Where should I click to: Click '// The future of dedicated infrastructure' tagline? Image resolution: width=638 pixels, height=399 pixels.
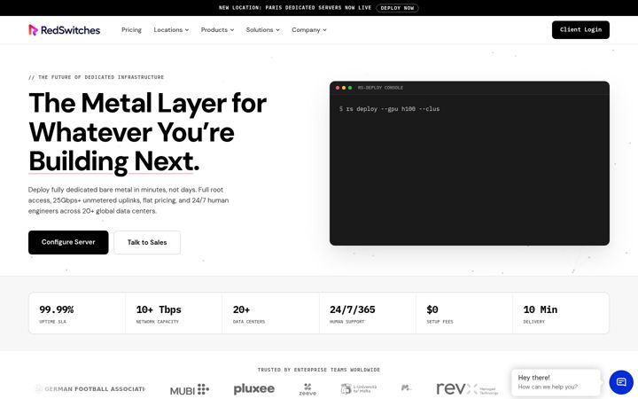(x=96, y=77)
